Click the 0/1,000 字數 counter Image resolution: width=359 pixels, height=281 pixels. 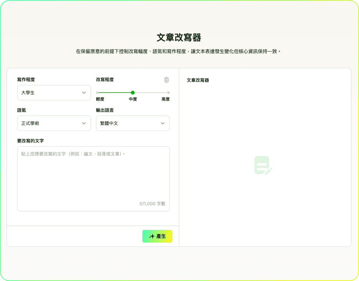tap(153, 204)
